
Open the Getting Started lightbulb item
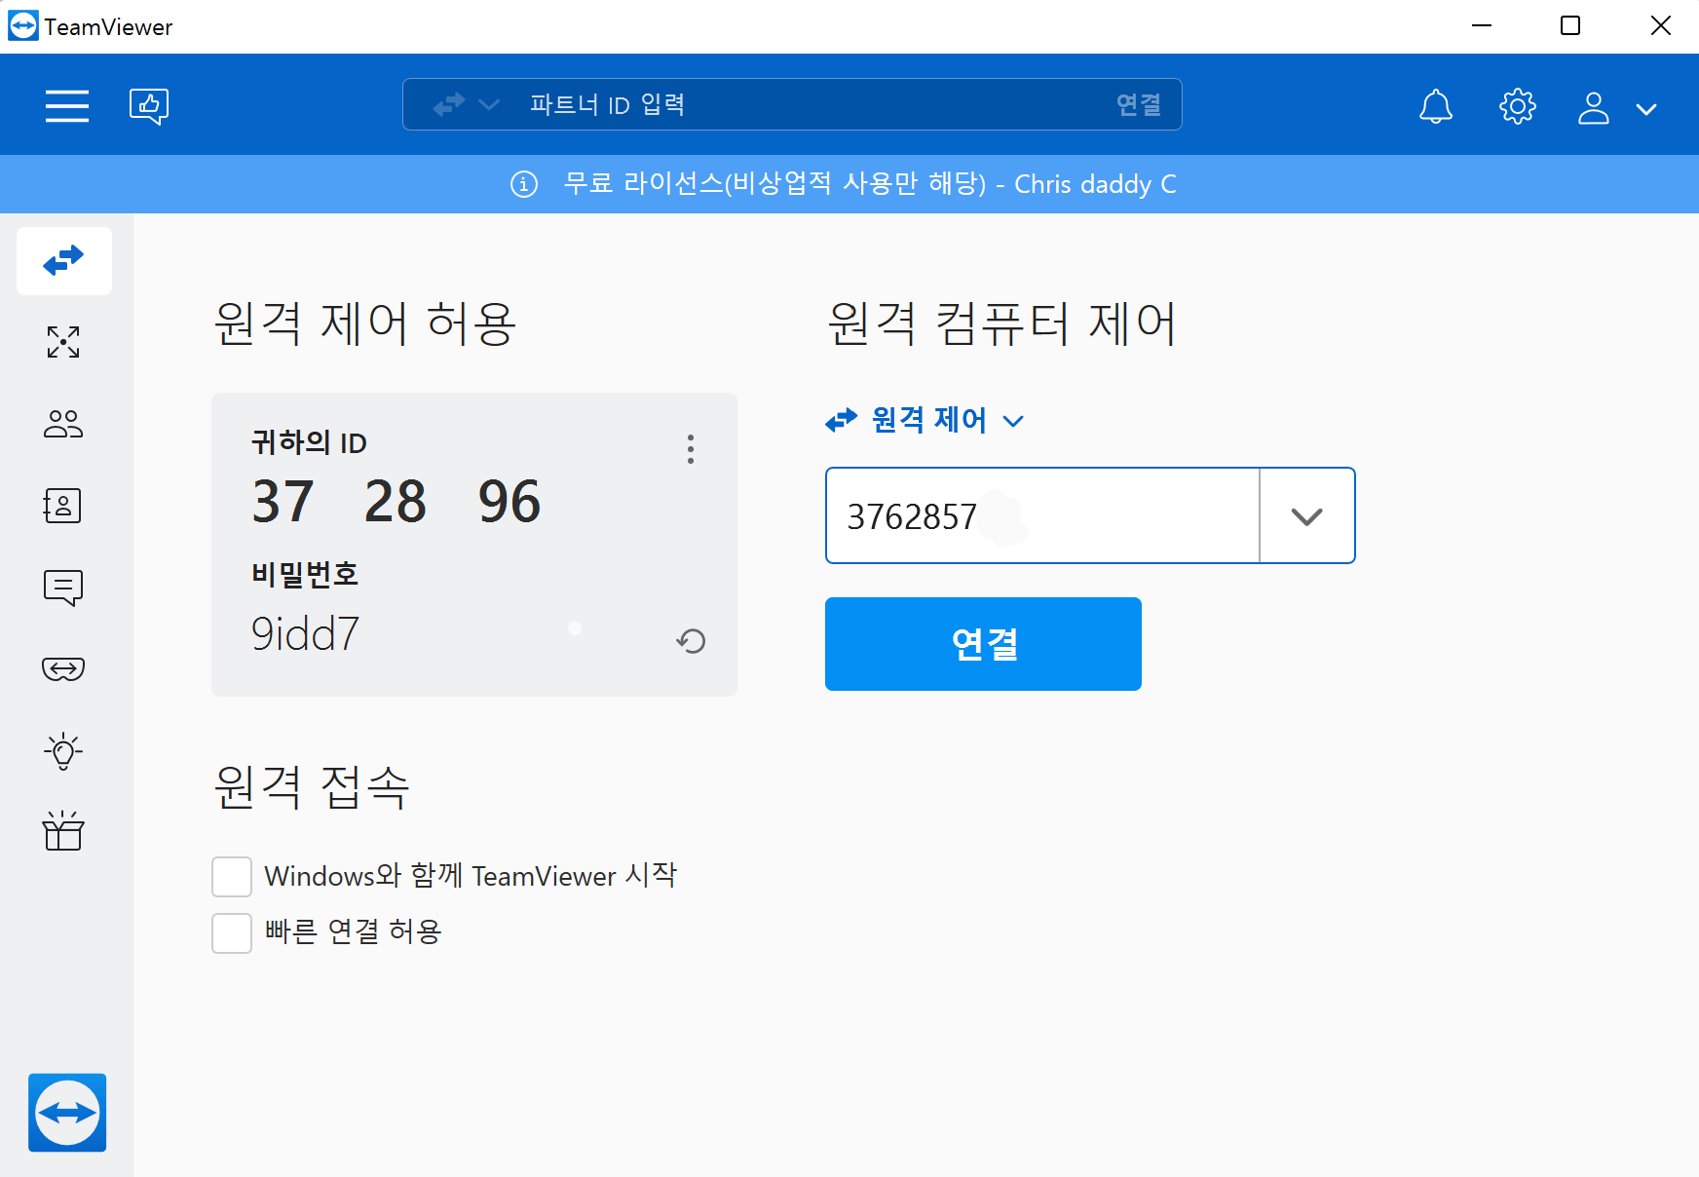pos(64,751)
